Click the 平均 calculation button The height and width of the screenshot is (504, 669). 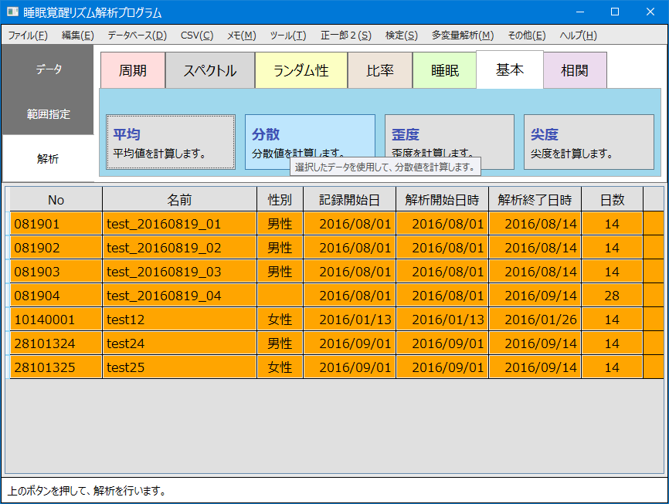click(171, 142)
